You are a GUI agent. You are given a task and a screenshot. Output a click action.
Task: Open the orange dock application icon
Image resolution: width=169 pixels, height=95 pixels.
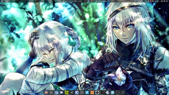(x=92, y=93)
